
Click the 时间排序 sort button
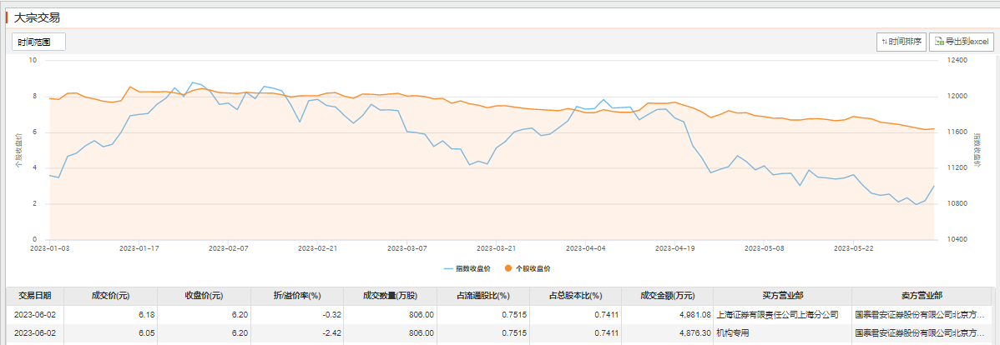902,41
